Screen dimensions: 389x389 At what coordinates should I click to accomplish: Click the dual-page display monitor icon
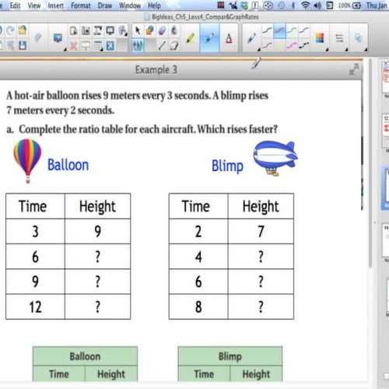pyautogui.click(x=110, y=30)
